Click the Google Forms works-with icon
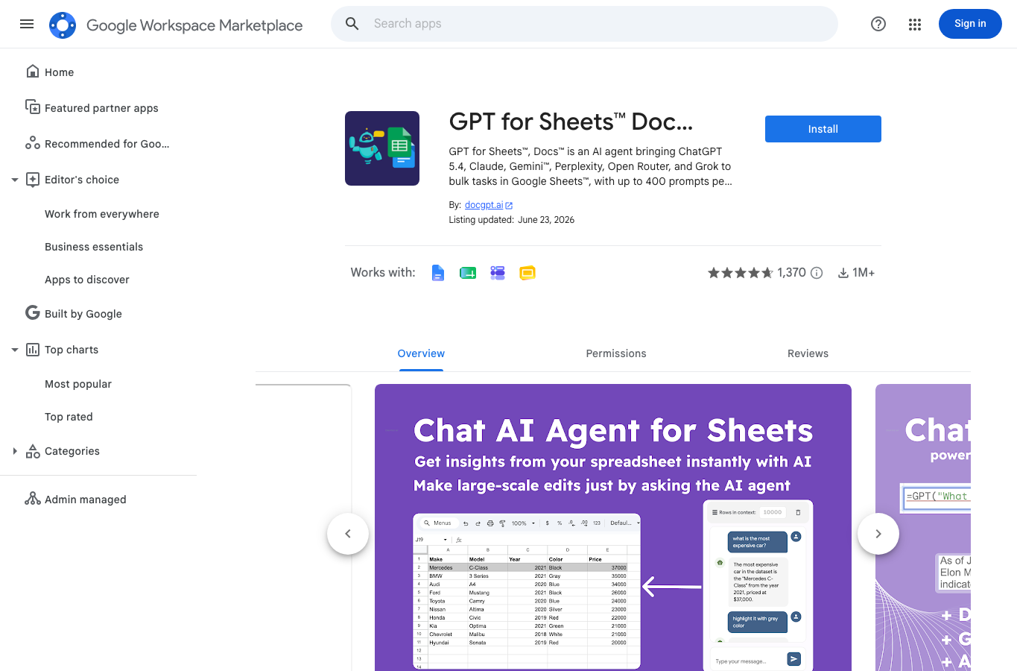 tap(498, 273)
